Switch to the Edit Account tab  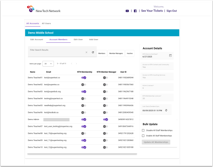click(x=37, y=39)
